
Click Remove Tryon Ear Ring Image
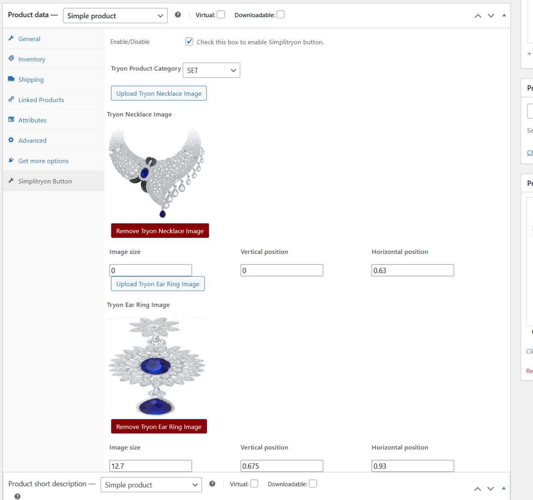tap(159, 427)
